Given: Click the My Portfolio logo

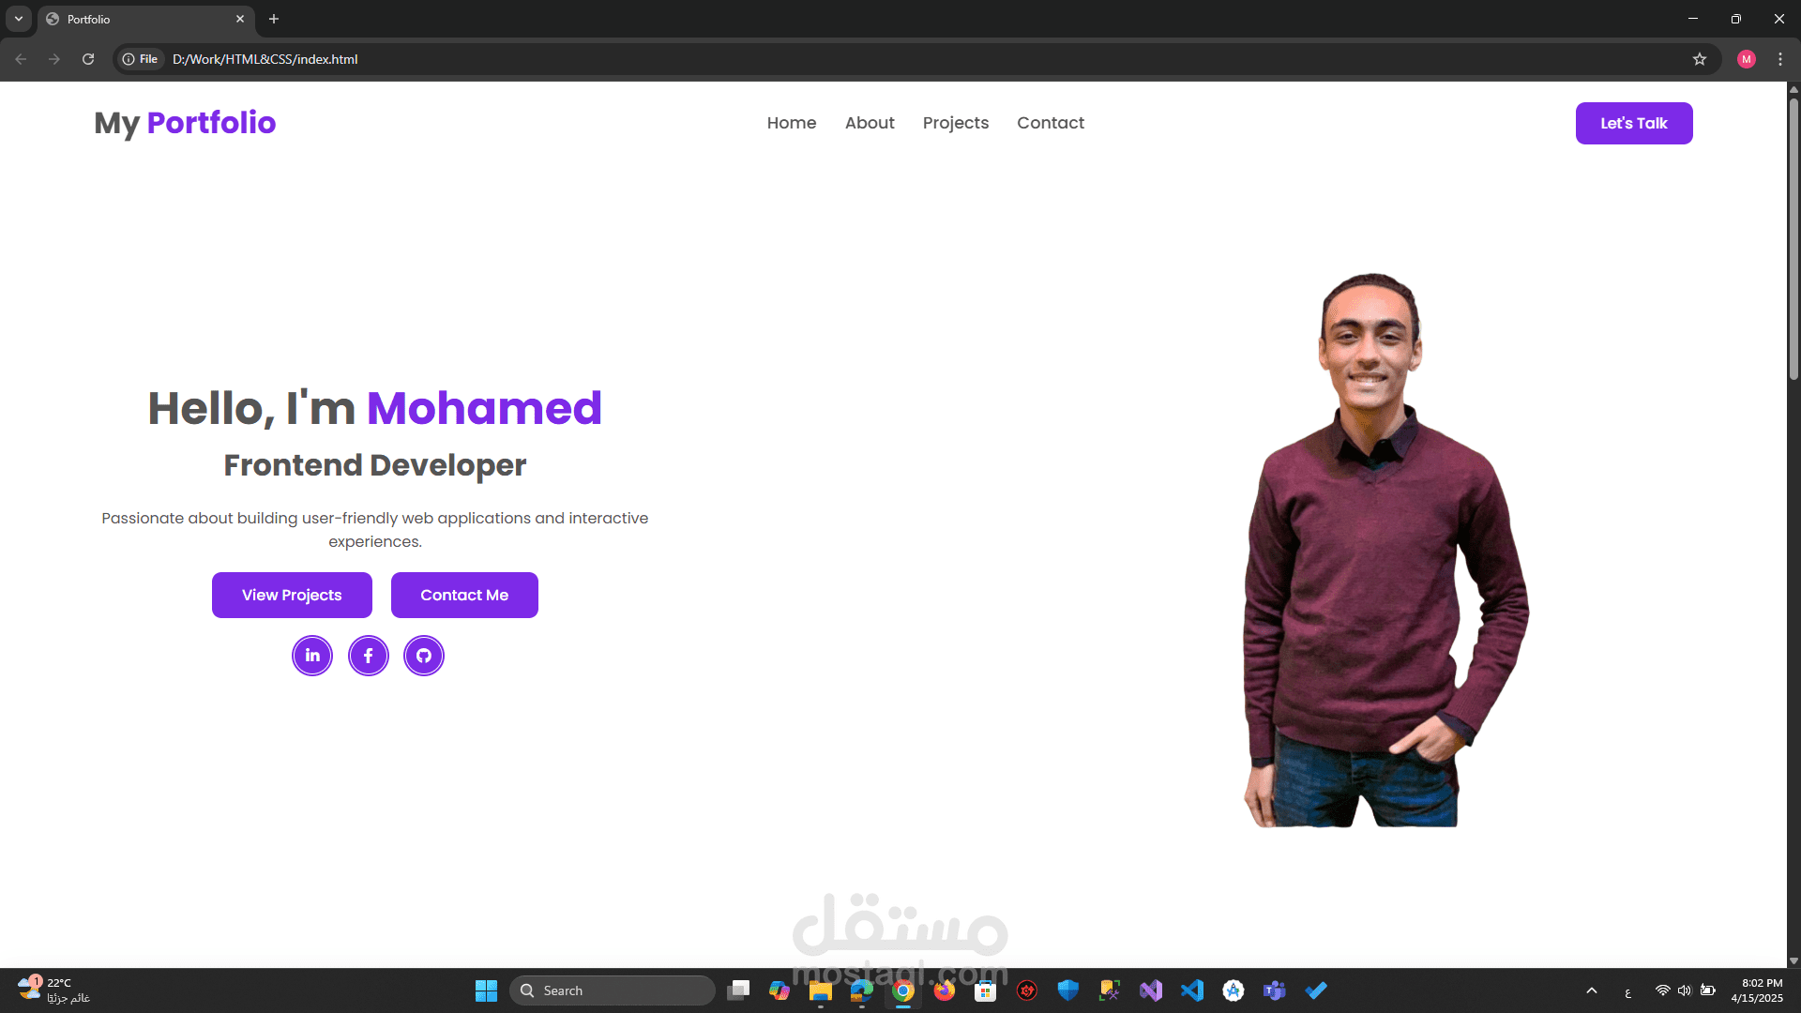Looking at the screenshot, I should [x=185, y=123].
